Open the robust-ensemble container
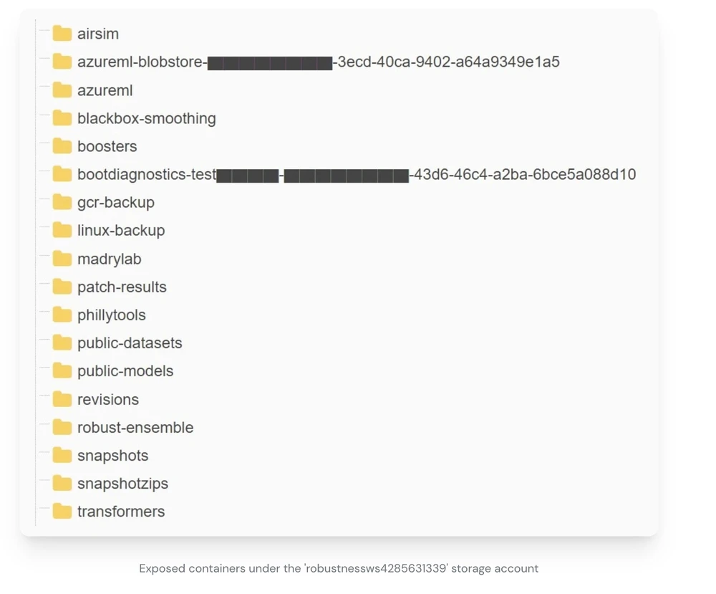Screen dimensions: 716x594 click(135, 428)
